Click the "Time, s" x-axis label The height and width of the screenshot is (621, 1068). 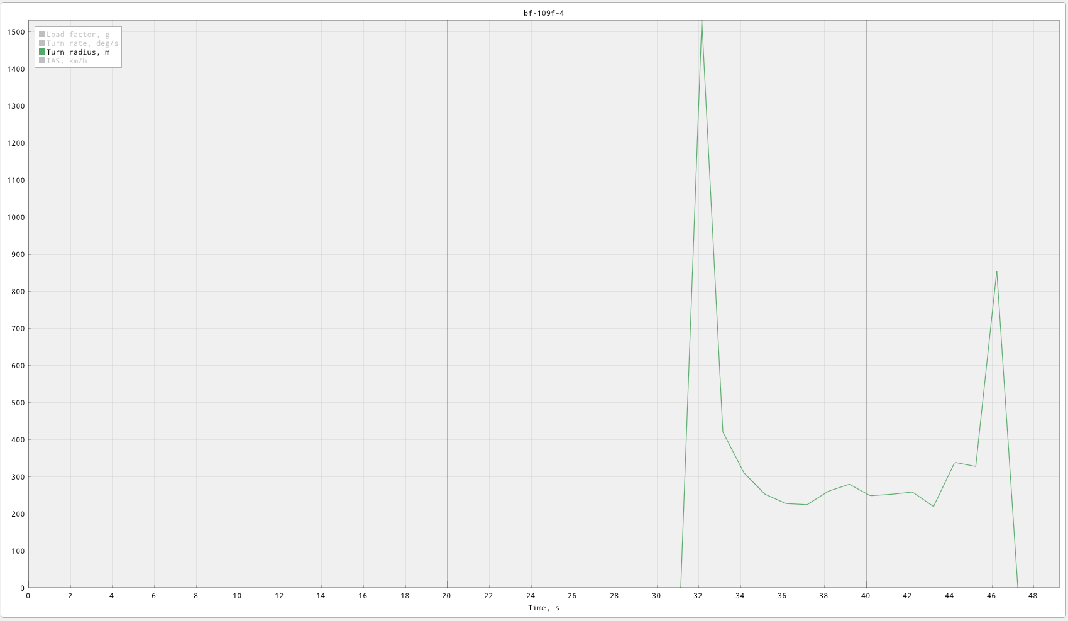pos(544,608)
